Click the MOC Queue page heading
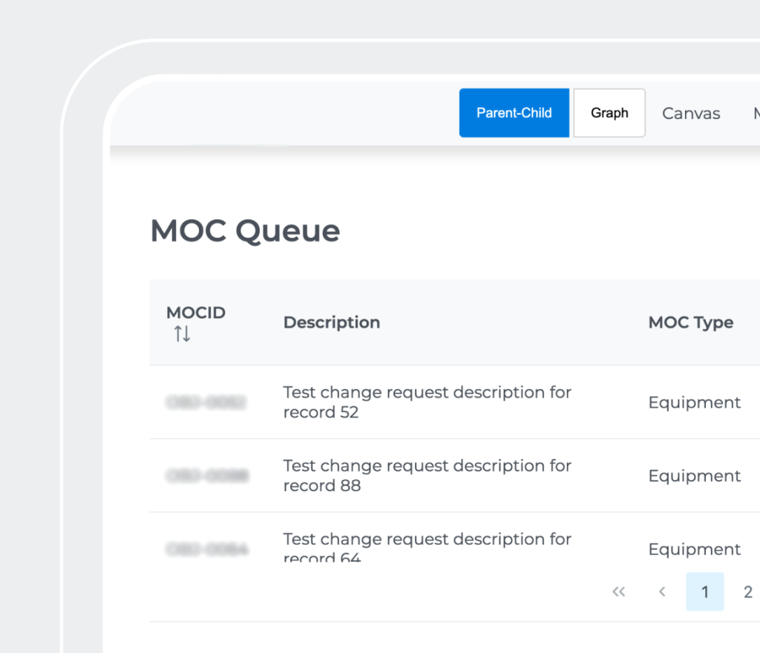This screenshot has width=760, height=653. pos(245,231)
